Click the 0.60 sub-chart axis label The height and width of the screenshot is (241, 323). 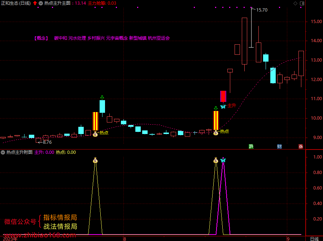[318, 188]
